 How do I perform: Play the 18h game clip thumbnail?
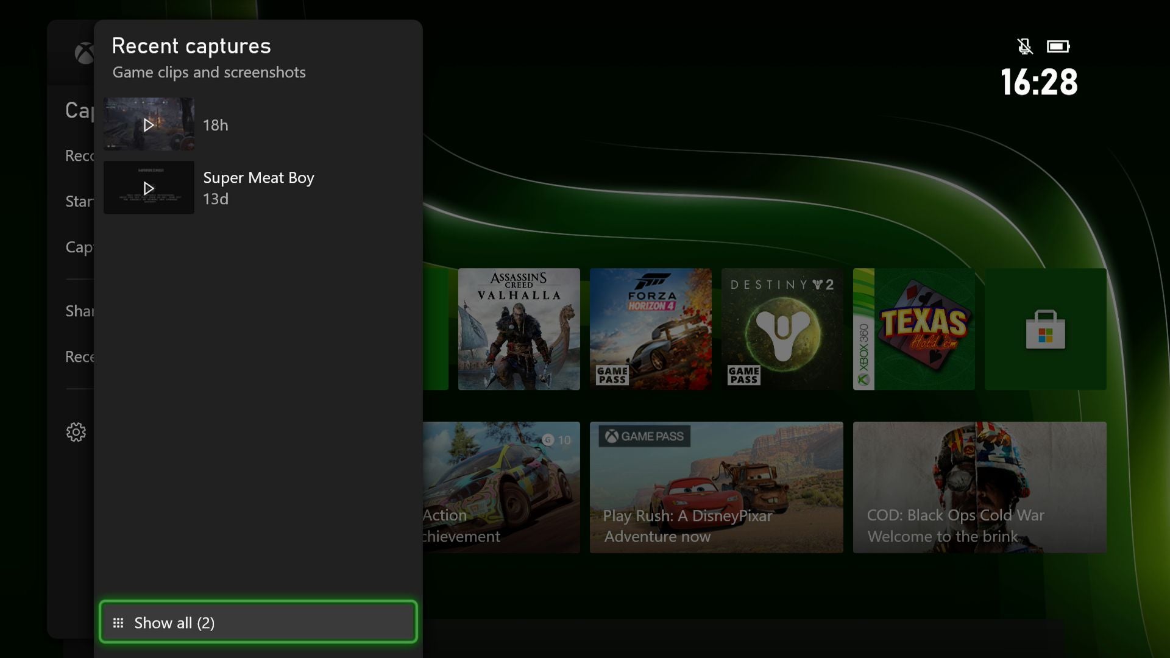[149, 124]
